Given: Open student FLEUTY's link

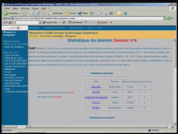Looking at the screenshot, I should coord(96,103).
